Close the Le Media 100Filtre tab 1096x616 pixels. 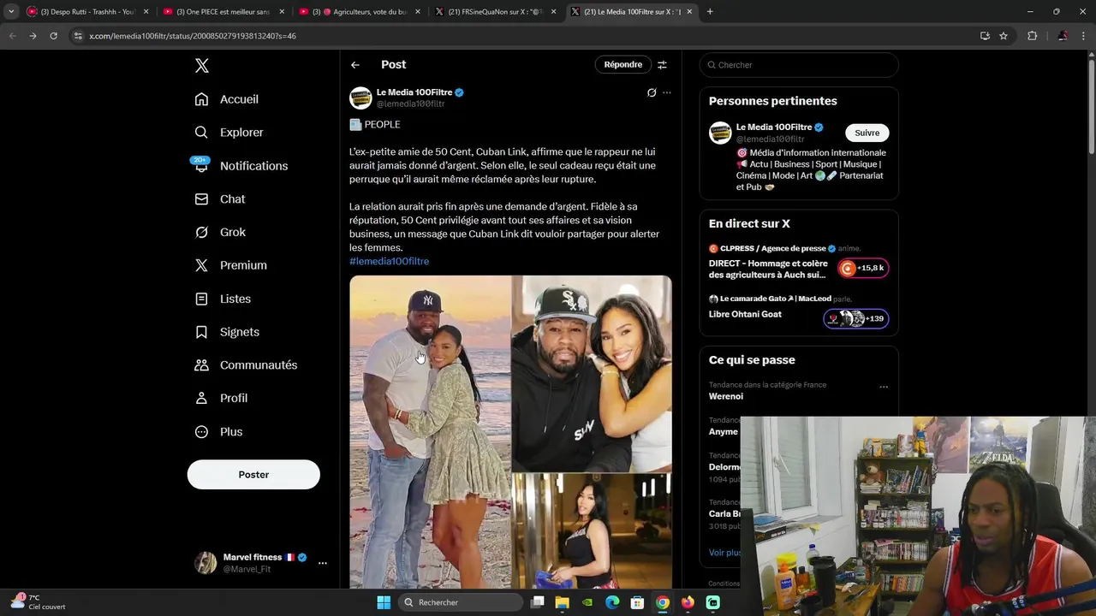(x=689, y=12)
